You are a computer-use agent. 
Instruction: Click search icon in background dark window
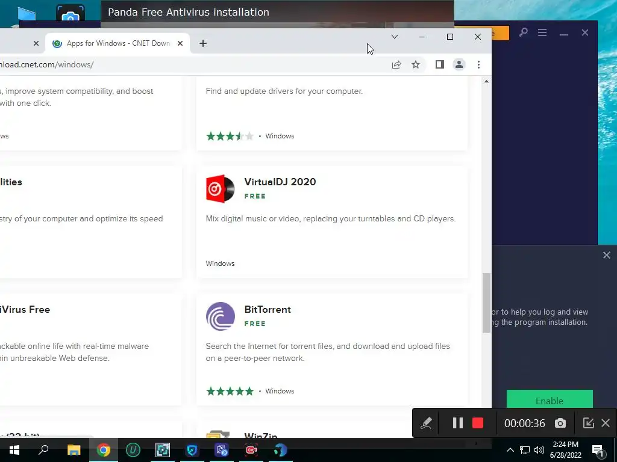523,32
